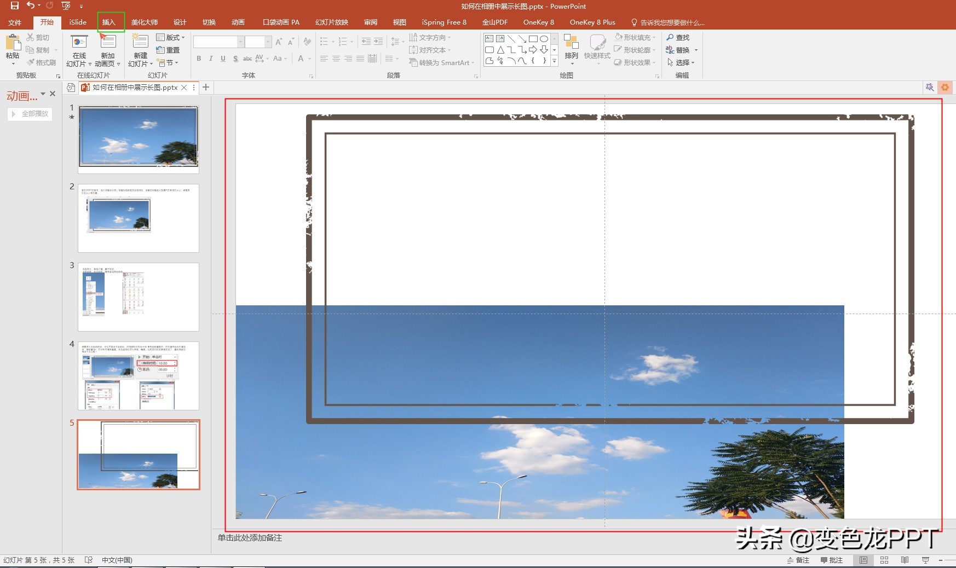Switch to the Insert (插入) tab
Screen dimensions: 956x568
108,22
